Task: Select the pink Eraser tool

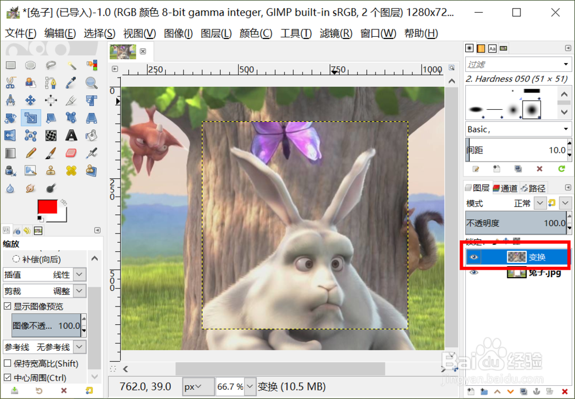Action: [71, 153]
